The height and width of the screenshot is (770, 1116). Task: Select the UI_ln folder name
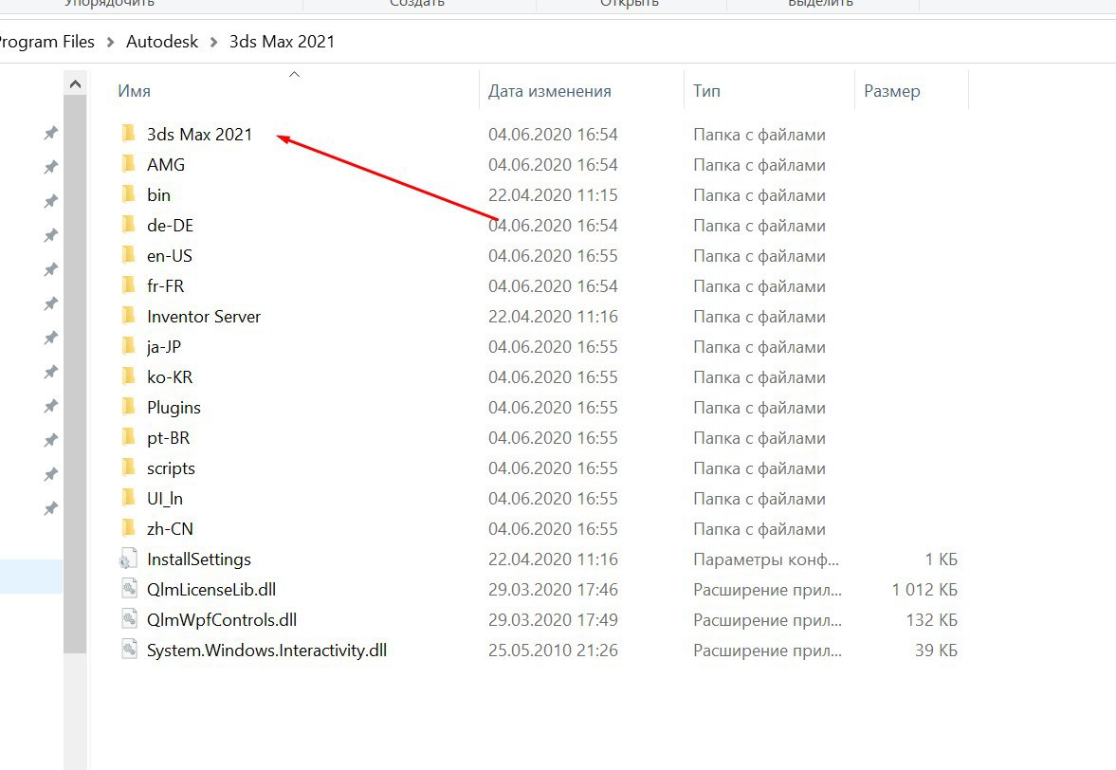point(164,498)
